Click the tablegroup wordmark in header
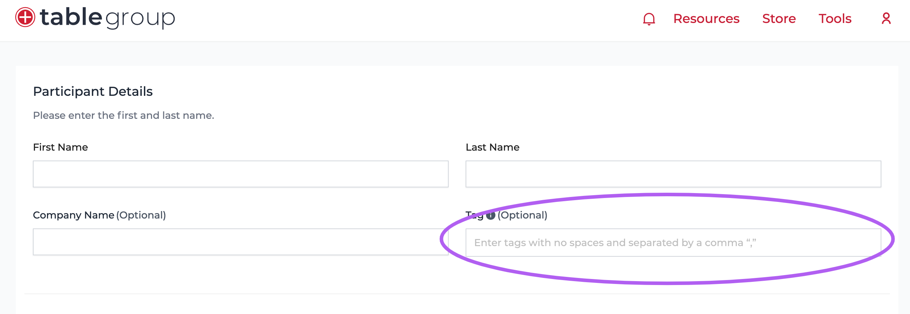This screenshot has height=314, width=910. tap(107, 18)
